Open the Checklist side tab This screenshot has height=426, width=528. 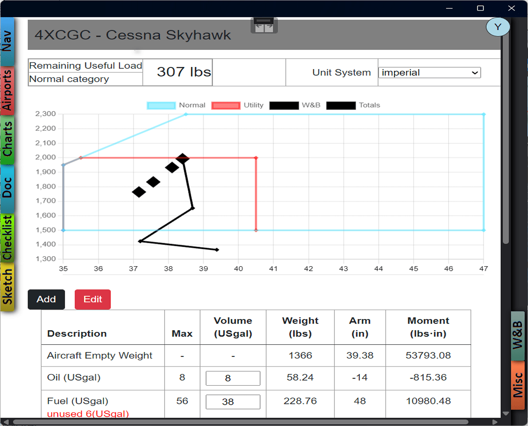point(7,238)
